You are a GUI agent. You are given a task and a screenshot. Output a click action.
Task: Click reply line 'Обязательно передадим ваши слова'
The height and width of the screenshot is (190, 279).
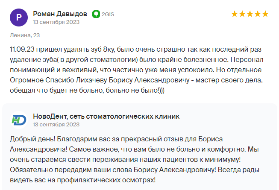[135, 170]
